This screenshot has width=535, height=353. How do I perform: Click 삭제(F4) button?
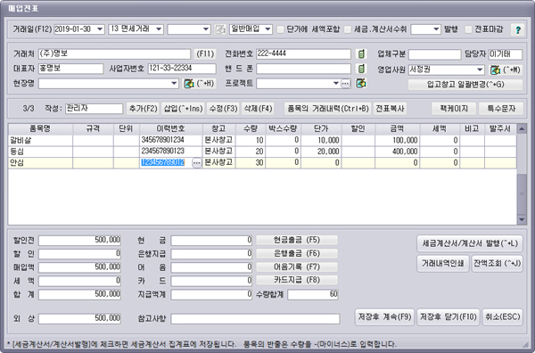point(258,109)
